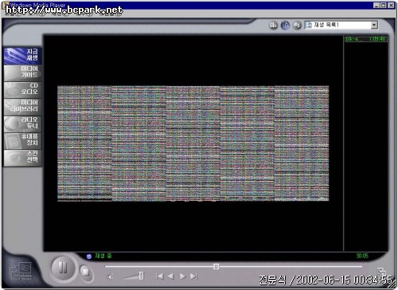Open the 미디어 가이드 tab
398x290 pixels.
point(23,72)
